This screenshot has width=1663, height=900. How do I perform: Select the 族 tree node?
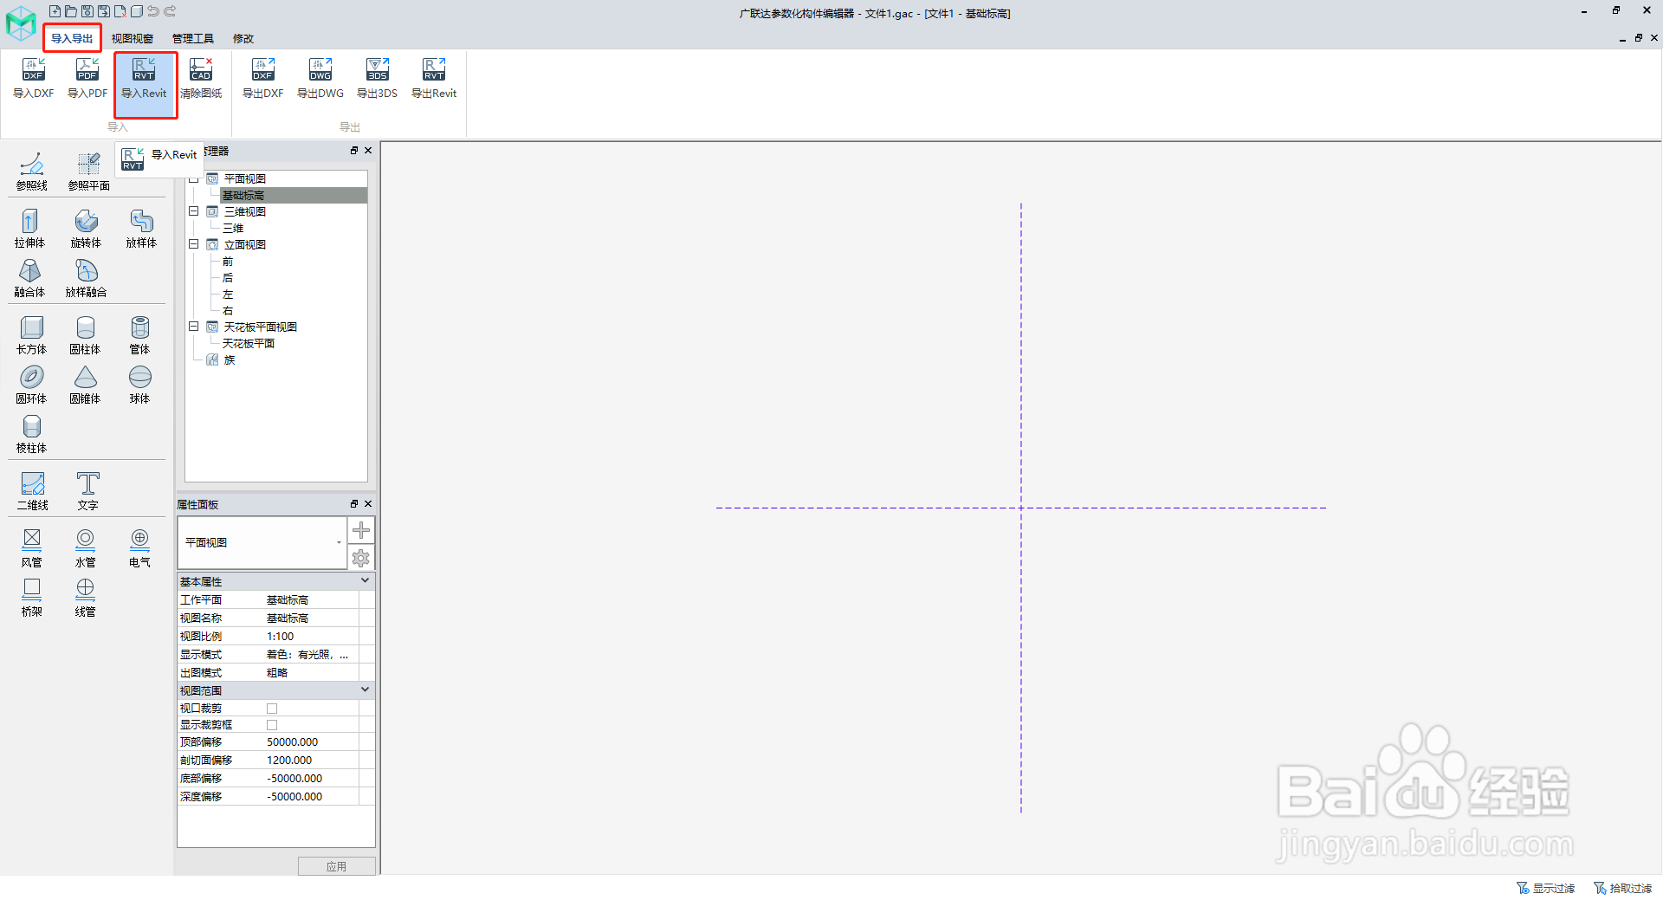click(x=230, y=360)
